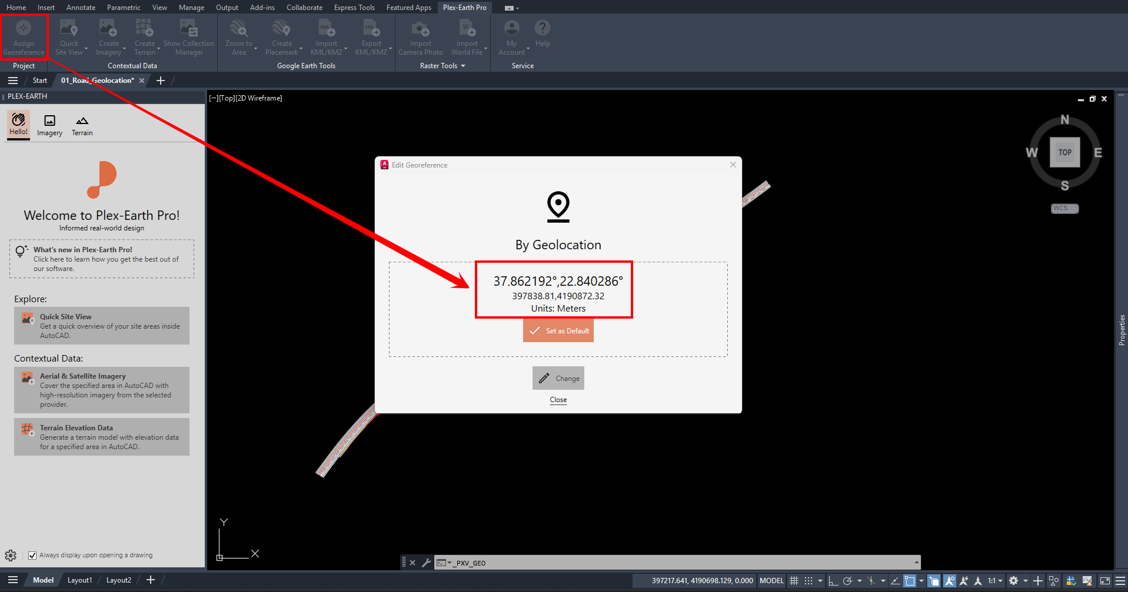Click Terrain Elevation Data card
1128x592 pixels.
(x=102, y=437)
